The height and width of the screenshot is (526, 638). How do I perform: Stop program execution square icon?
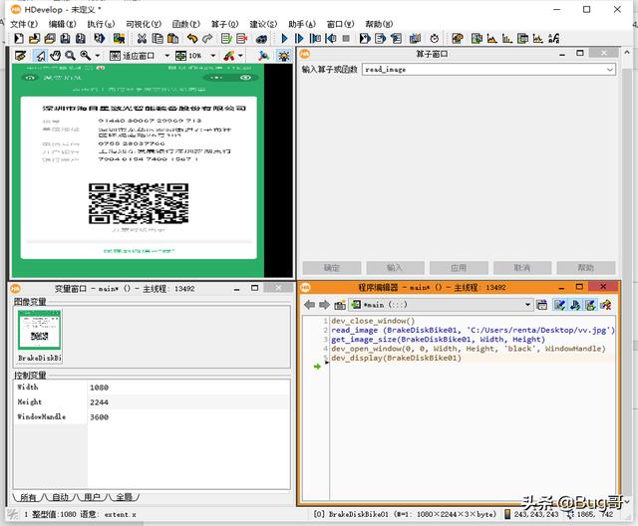click(346, 39)
